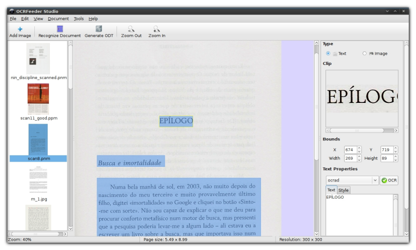Image resolution: width=416 pixels, height=250 pixels.
Task: Click thumbnail list horizontal scrollbar
Action: (x=37, y=234)
